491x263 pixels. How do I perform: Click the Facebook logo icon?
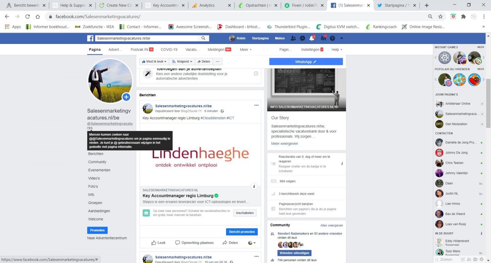pos(90,38)
